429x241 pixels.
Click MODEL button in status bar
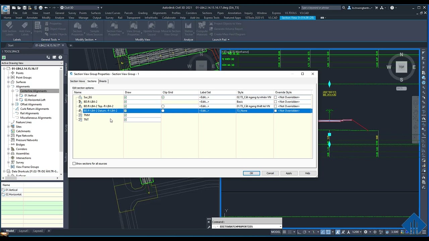[276, 232]
